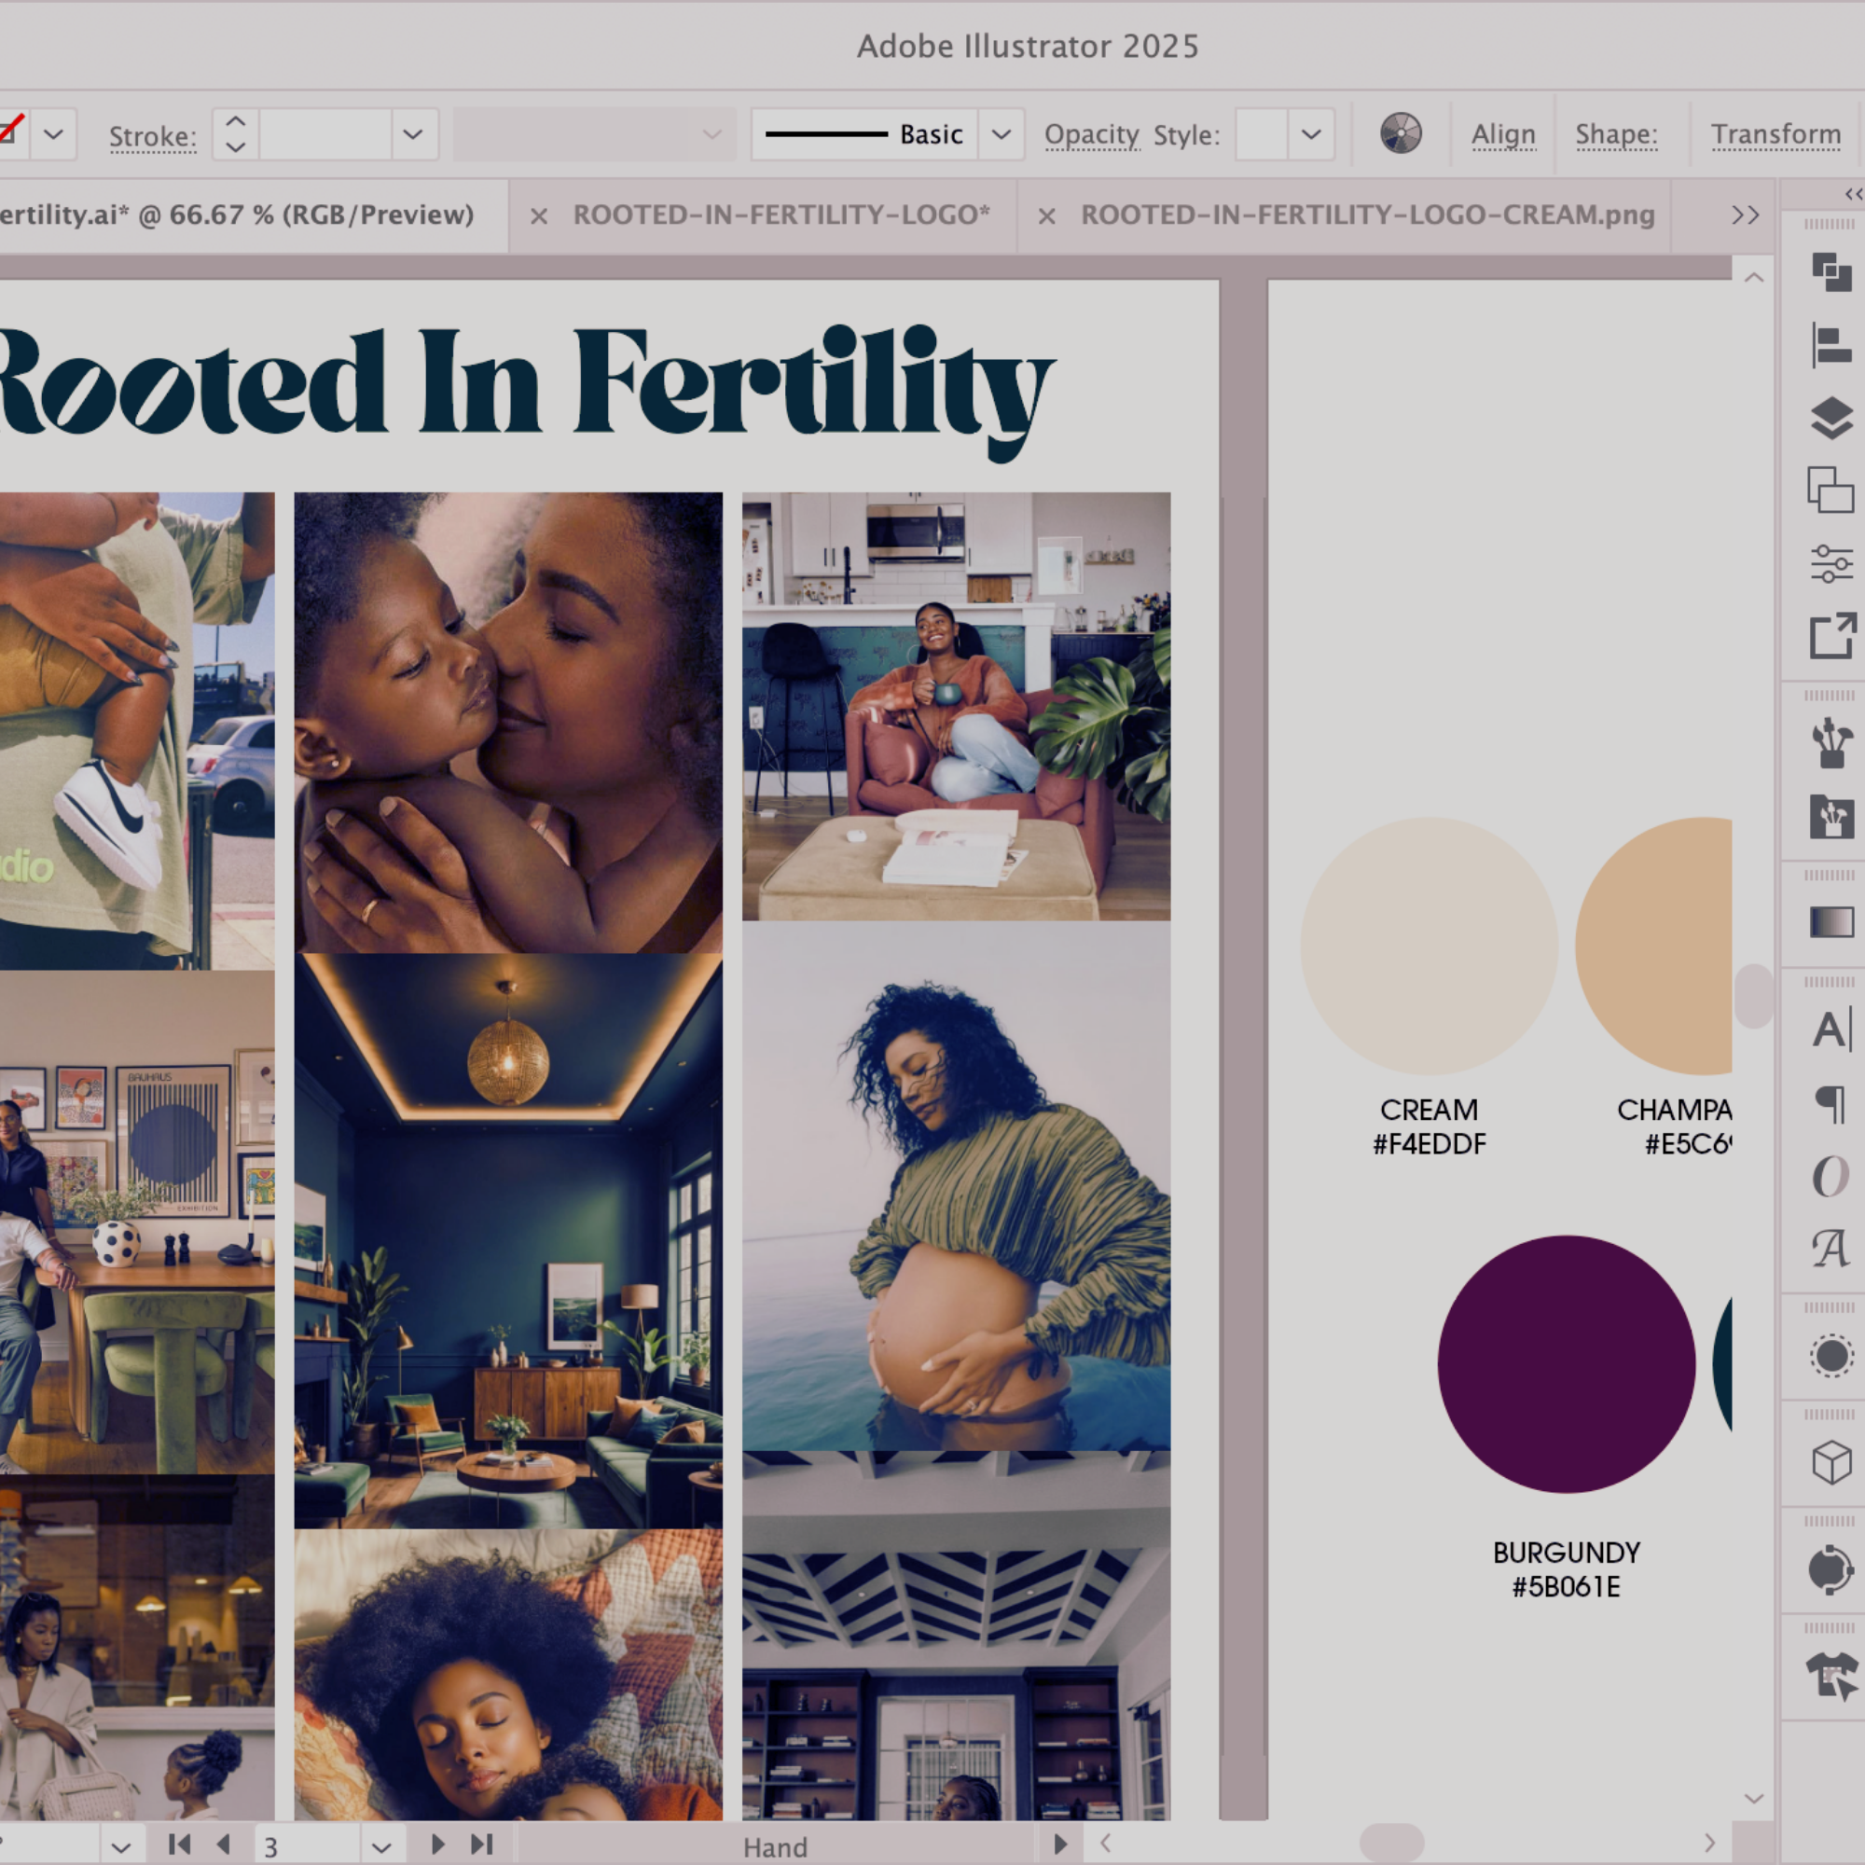This screenshot has height=1865, width=1865.
Task: Open the Basic brush definition dropdown
Action: point(1001,134)
